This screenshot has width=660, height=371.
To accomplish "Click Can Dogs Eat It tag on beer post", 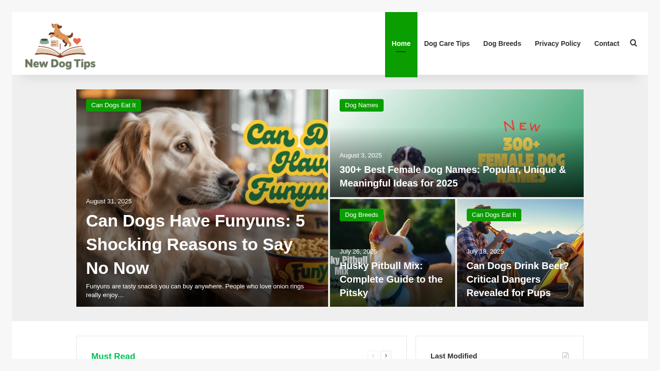I will tap(494, 215).
